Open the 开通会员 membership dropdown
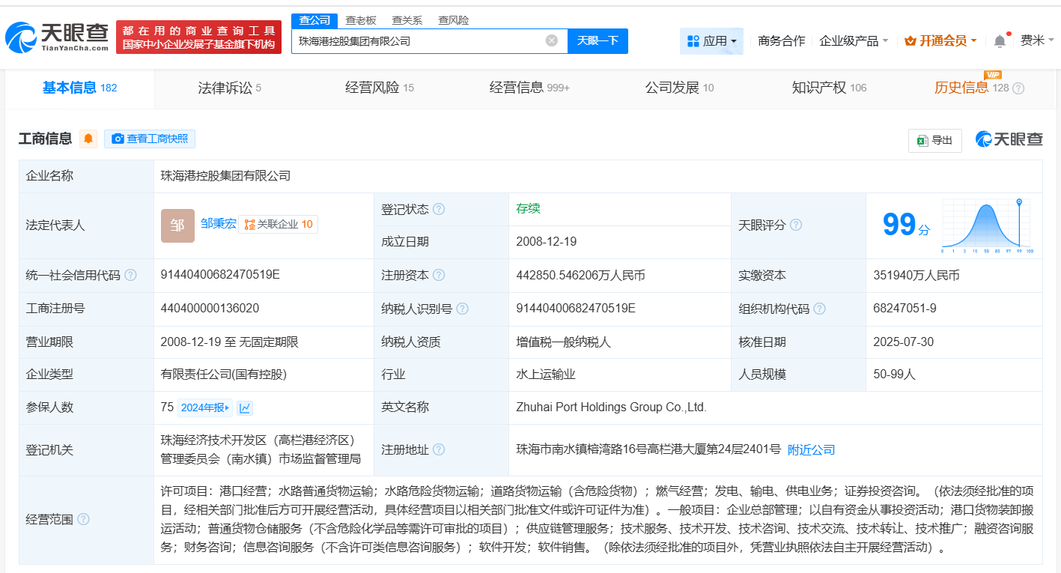The width and height of the screenshot is (1061, 573). coord(940,41)
